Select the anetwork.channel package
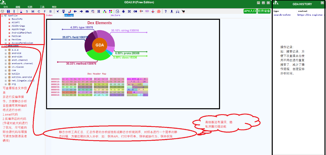 click(22, 63)
